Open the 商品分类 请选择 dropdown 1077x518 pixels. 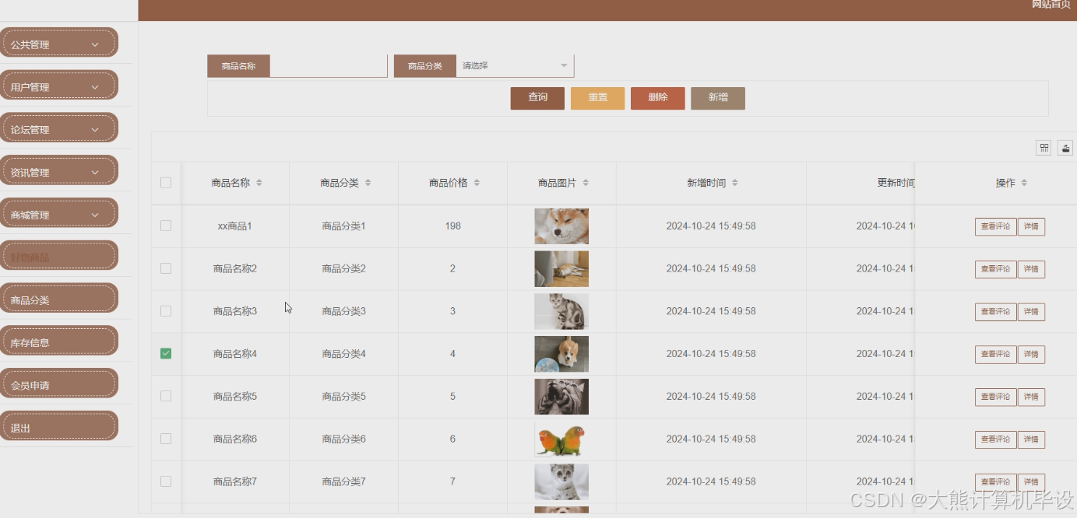point(515,66)
